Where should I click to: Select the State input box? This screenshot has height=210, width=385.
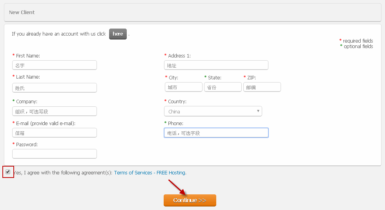pyautogui.click(x=223, y=87)
